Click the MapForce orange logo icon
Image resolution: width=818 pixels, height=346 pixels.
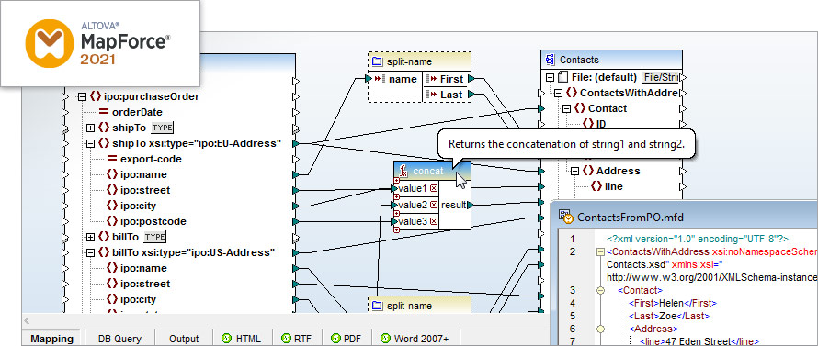(x=50, y=43)
